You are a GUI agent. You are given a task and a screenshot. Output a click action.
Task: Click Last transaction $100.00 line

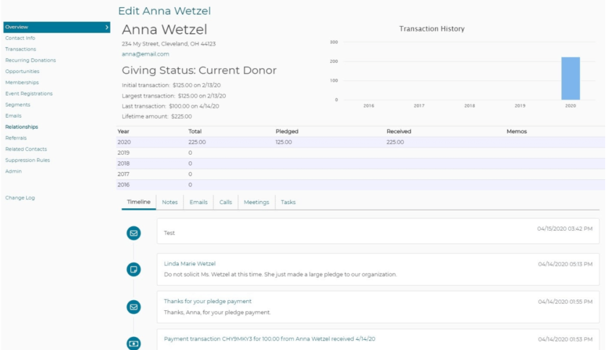170,106
